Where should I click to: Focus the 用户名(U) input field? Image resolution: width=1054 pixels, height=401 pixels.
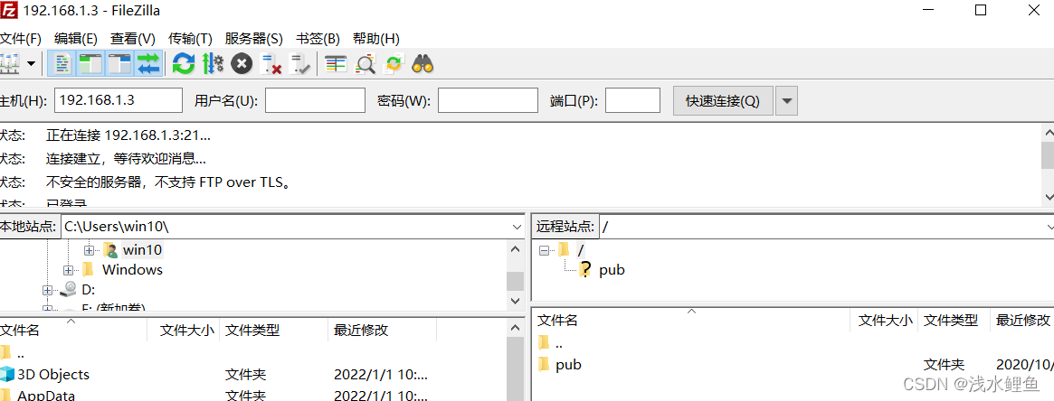pos(315,100)
